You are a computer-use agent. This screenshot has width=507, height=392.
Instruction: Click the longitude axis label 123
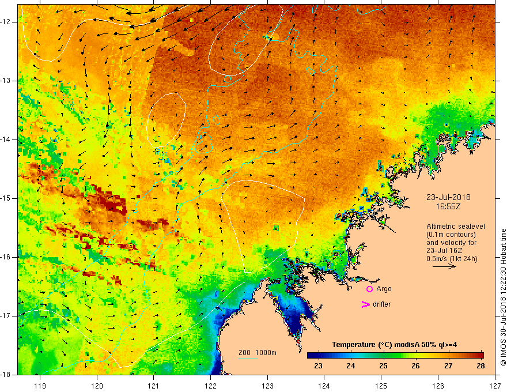267,386
